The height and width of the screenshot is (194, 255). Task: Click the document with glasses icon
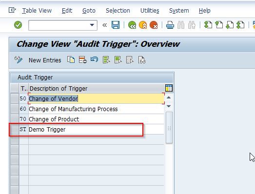(x=142, y=60)
